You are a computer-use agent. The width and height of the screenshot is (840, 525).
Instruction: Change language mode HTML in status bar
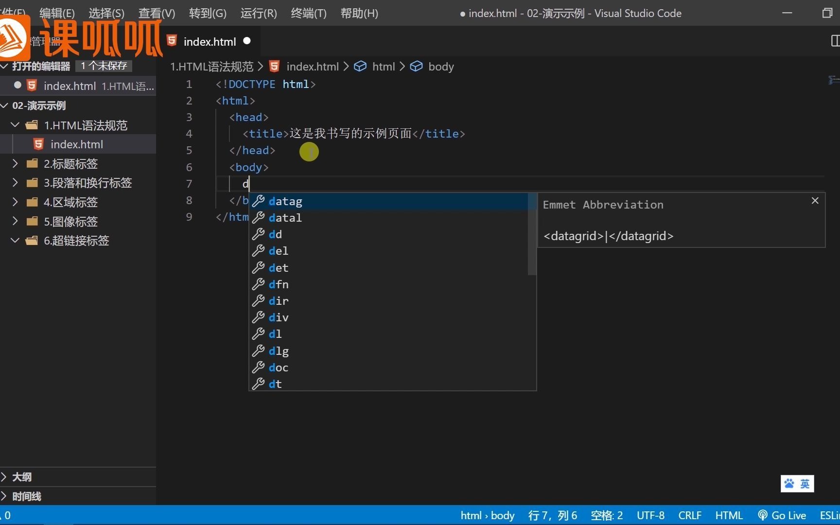point(729,515)
